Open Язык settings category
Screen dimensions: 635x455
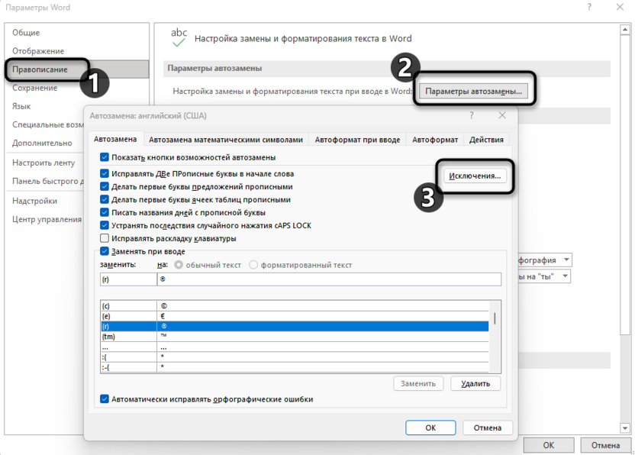pyautogui.click(x=21, y=106)
